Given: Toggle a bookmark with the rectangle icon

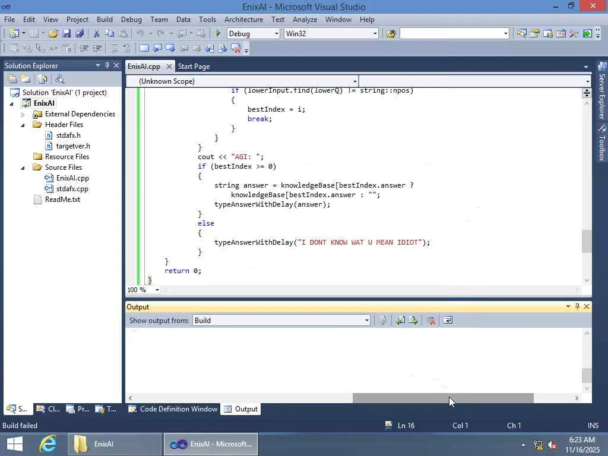Looking at the screenshot, I should 144,48.
